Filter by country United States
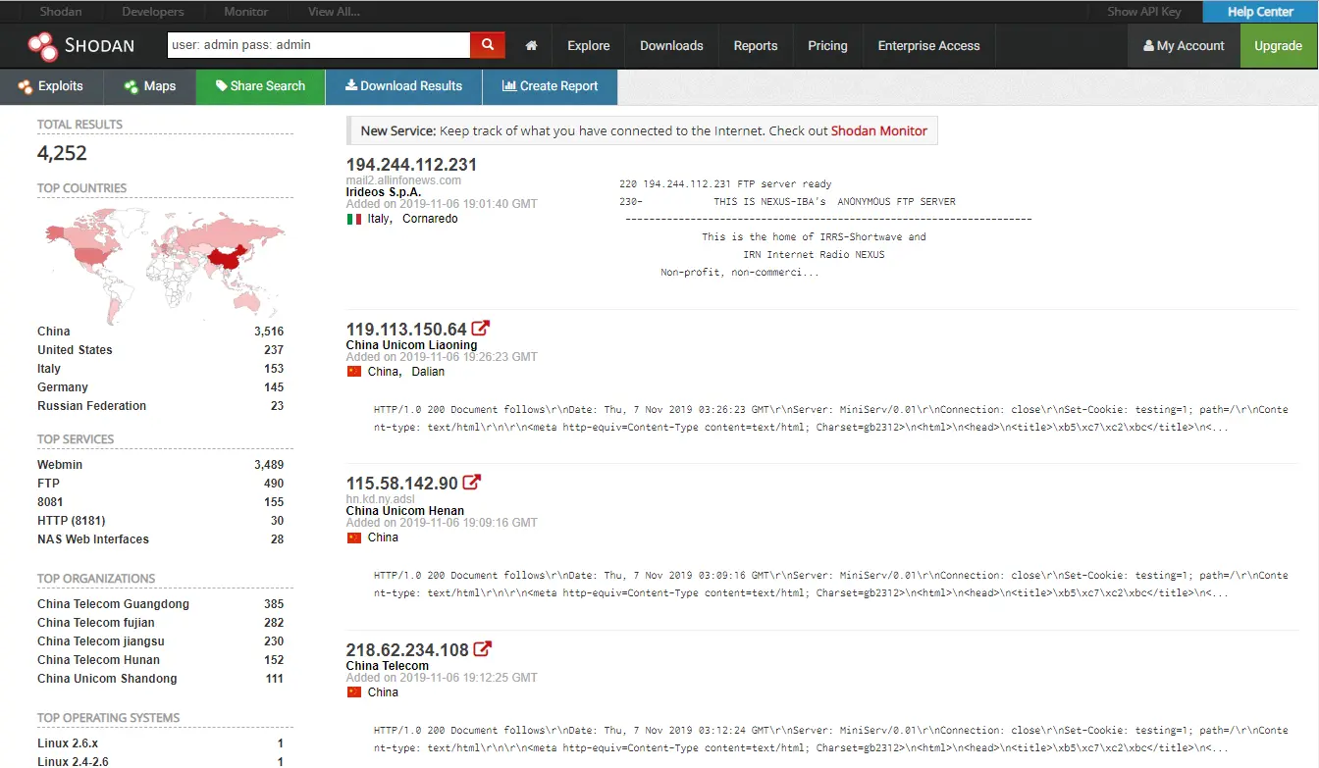Viewport: 1319px width, 768px height. coord(75,350)
